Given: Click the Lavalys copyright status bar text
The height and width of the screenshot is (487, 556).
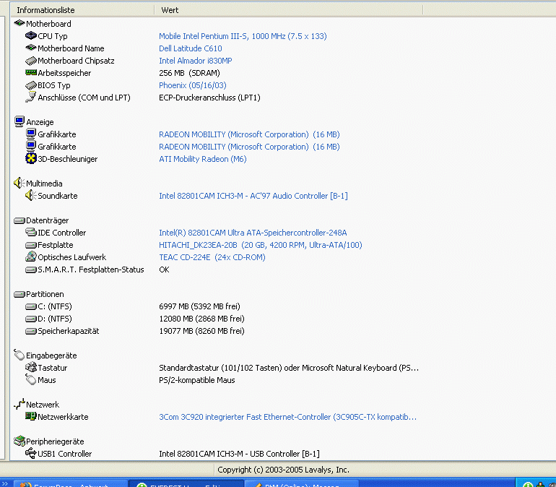Looking at the screenshot, I should [283, 470].
